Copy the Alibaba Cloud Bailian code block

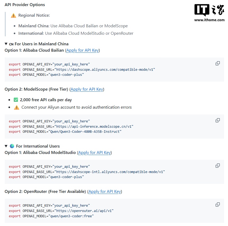click(x=218, y=63)
